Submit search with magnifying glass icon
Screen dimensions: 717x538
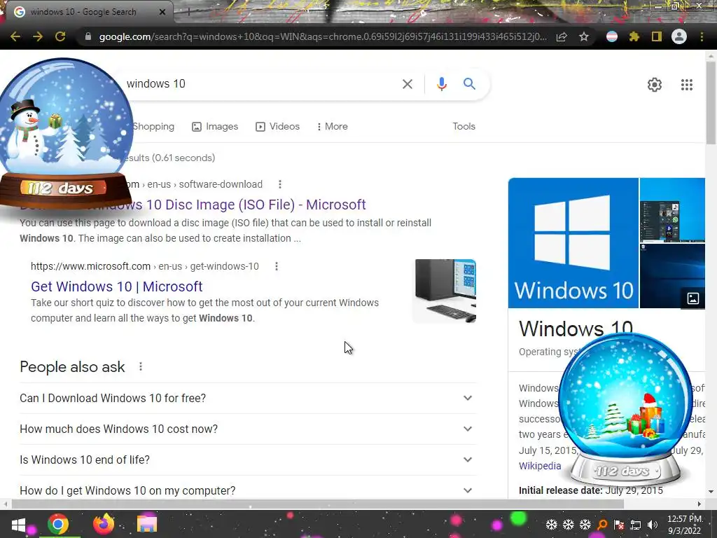[x=469, y=84]
